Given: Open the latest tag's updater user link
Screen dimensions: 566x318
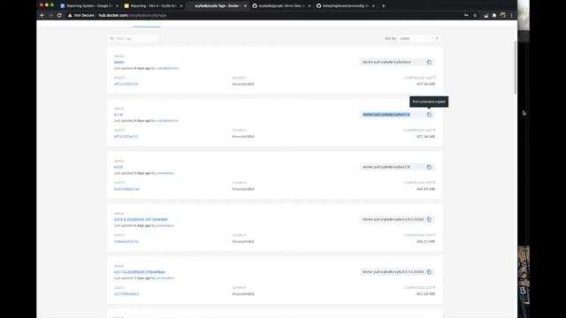Looking at the screenshot, I should (x=167, y=68).
